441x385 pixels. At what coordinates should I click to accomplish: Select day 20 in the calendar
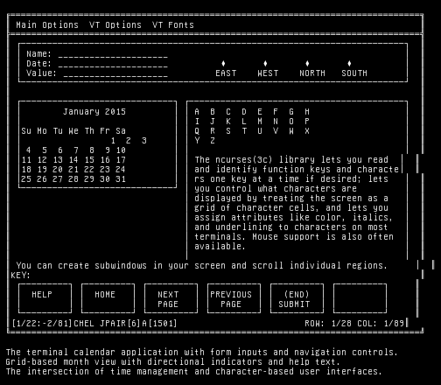(x=58, y=170)
